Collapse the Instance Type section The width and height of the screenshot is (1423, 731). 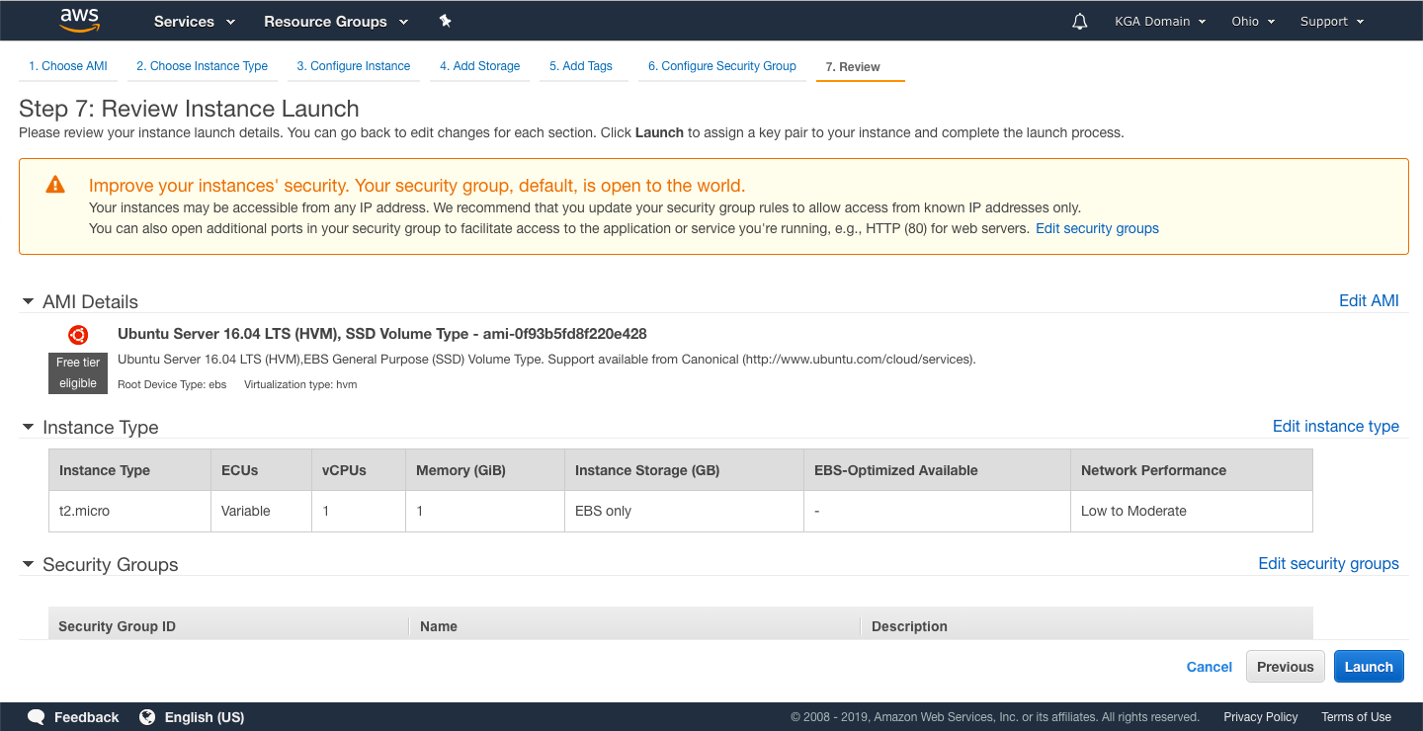[28, 428]
